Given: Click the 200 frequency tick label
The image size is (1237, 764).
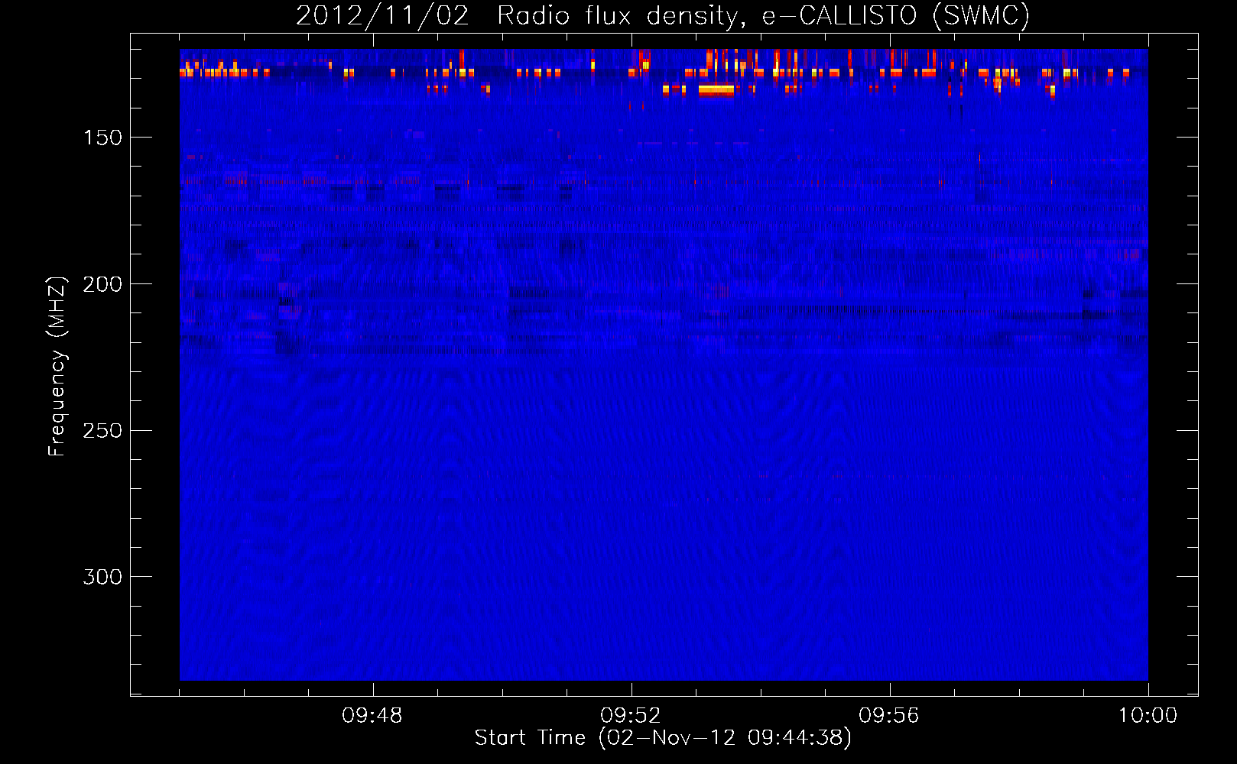Looking at the screenshot, I should click(x=102, y=284).
